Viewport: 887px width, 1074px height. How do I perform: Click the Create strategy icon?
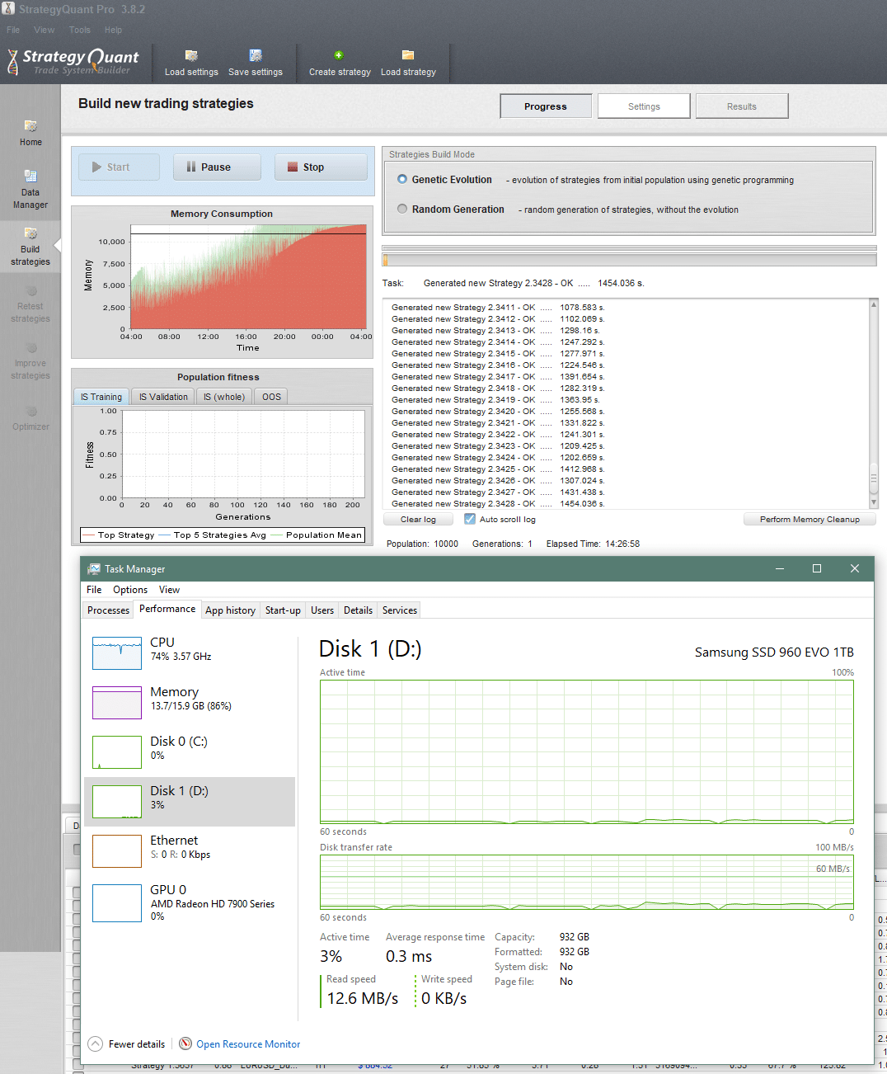(x=339, y=55)
